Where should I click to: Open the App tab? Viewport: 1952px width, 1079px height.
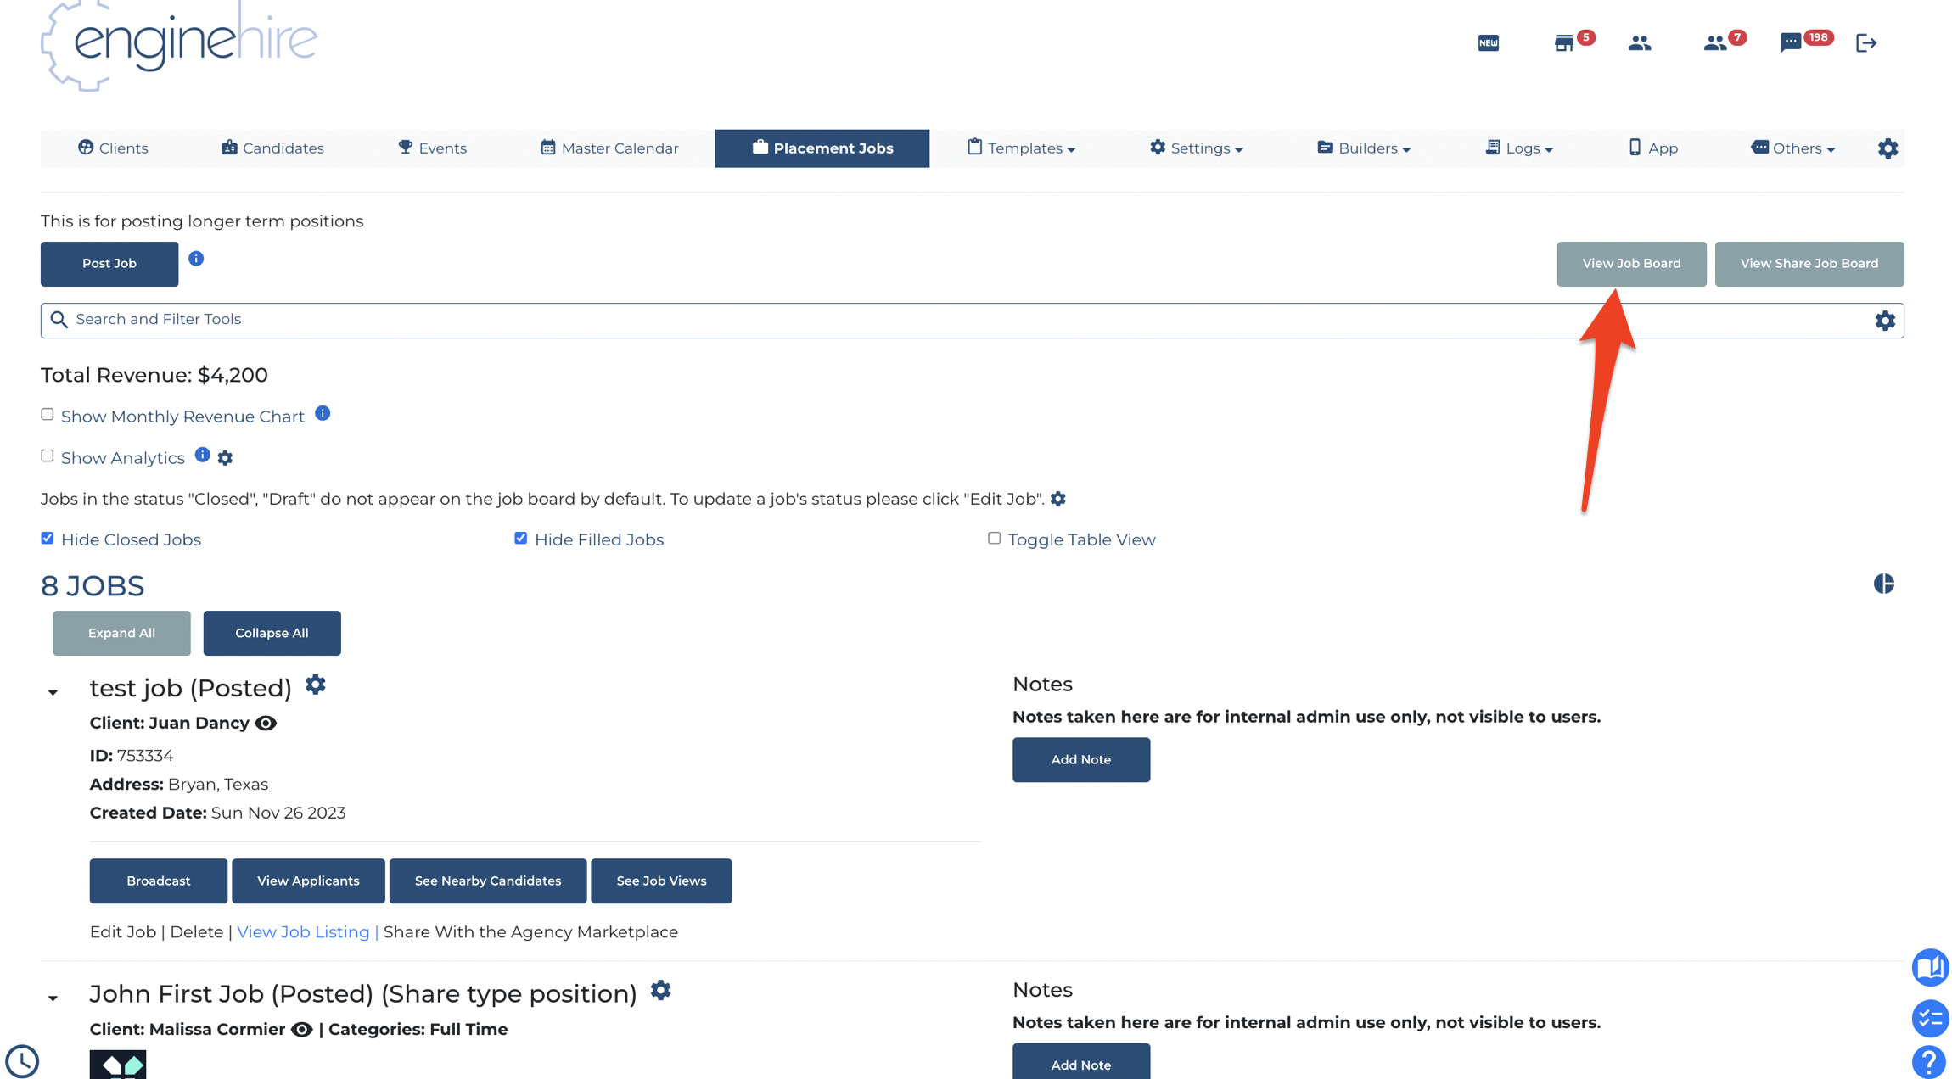(1652, 148)
